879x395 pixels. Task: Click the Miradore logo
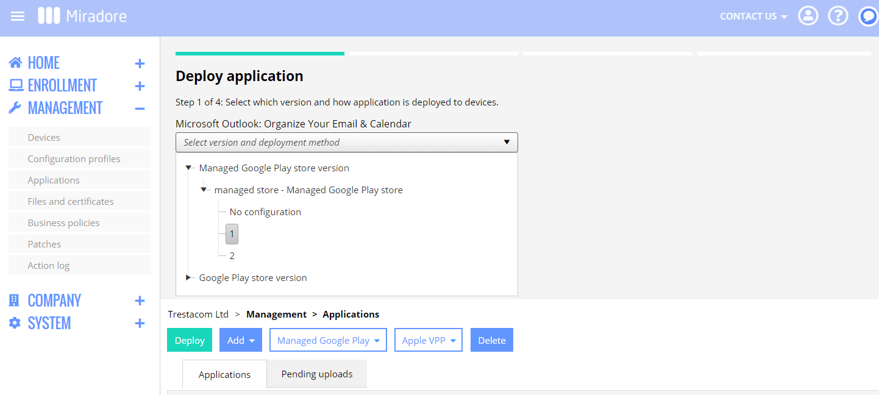[82, 16]
